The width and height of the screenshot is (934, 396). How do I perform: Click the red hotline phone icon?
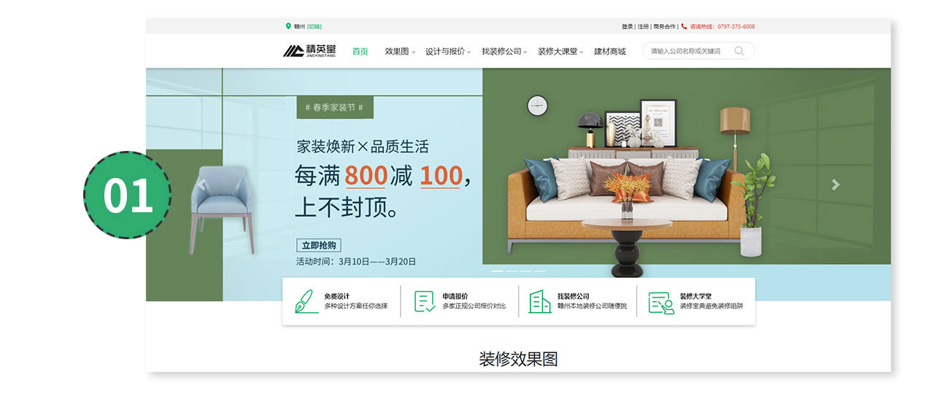tap(684, 26)
